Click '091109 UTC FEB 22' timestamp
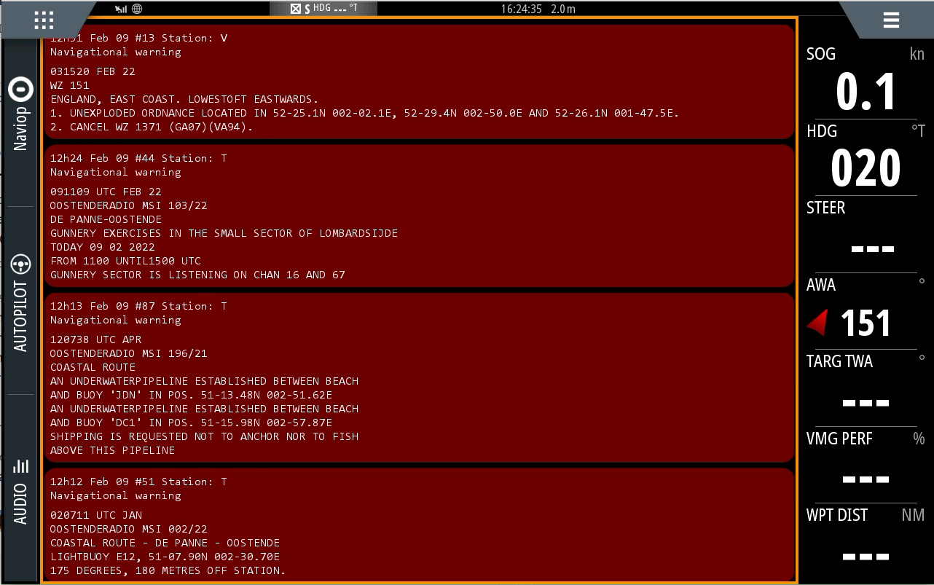This screenshot has height=585, width=934. coord(106,192)
